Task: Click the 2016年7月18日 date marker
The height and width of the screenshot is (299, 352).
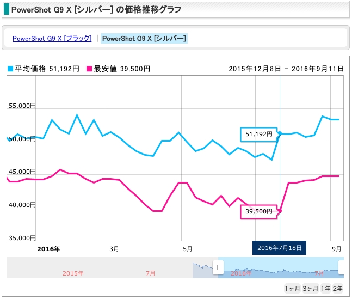Action: (x=279, y=248)
